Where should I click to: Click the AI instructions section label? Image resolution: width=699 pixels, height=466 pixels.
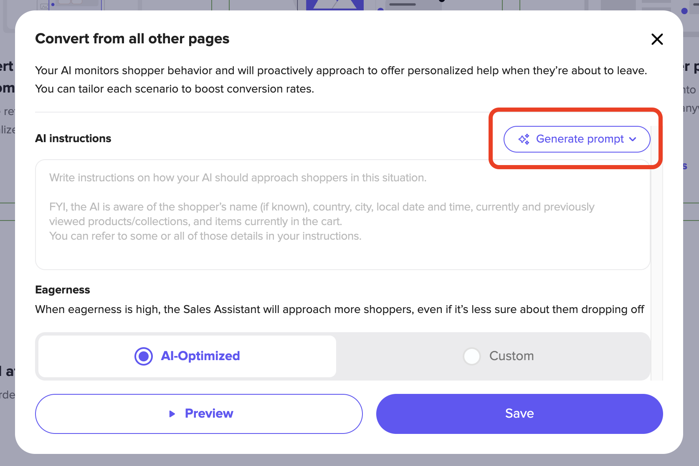click(73, 138)
